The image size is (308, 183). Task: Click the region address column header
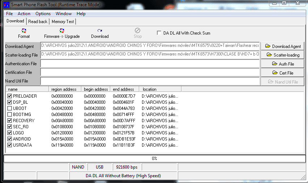[x=65, y=89]
